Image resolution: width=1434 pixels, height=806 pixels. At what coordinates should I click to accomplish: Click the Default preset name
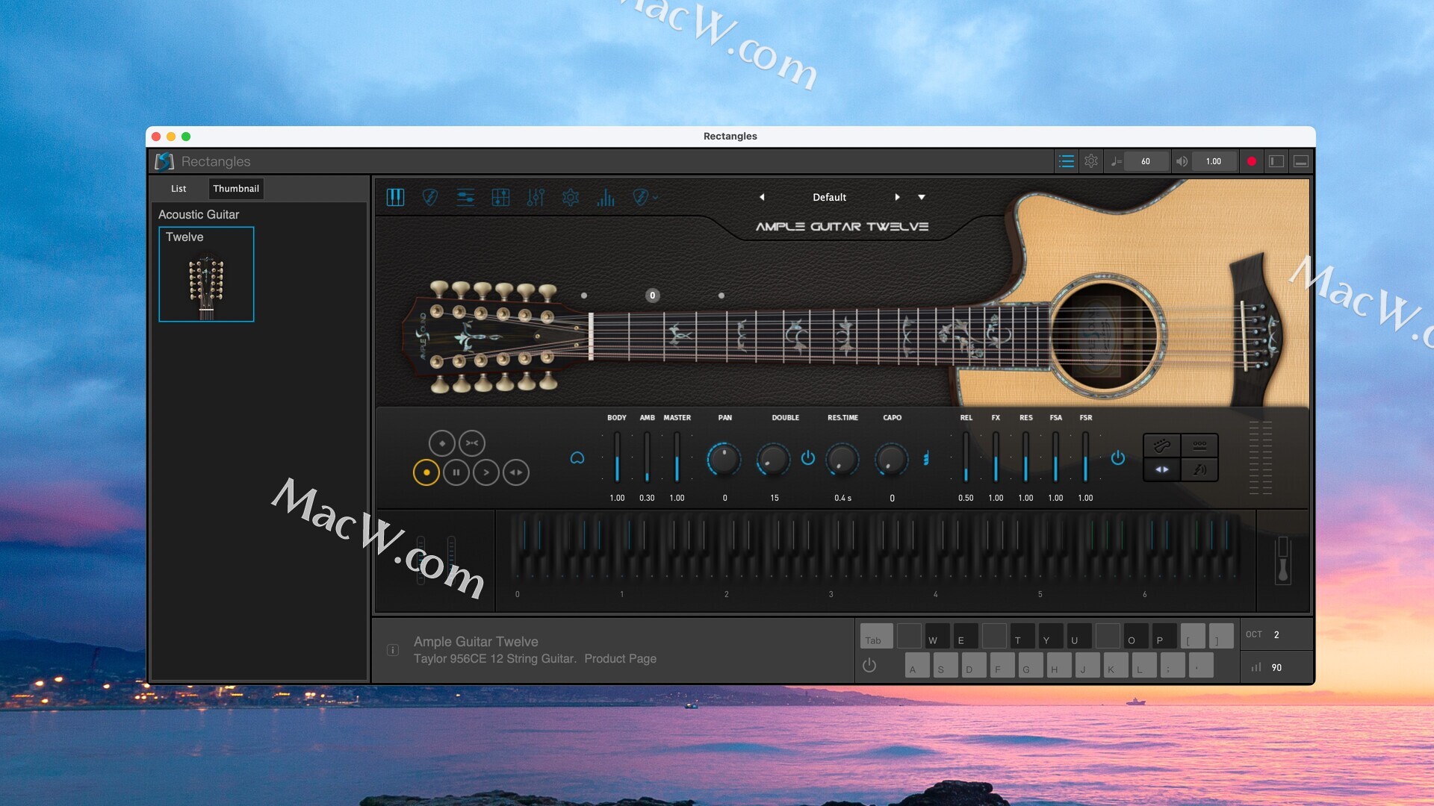coord(829,197)
